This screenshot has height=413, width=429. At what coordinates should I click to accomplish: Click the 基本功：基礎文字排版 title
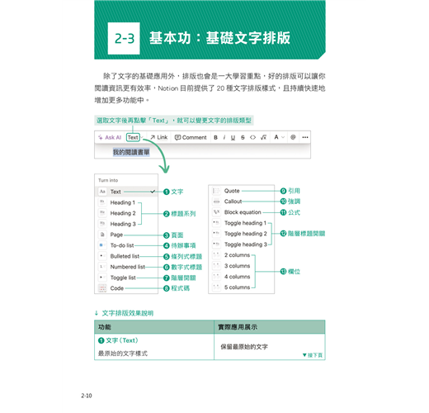click(x=219, y=38)
